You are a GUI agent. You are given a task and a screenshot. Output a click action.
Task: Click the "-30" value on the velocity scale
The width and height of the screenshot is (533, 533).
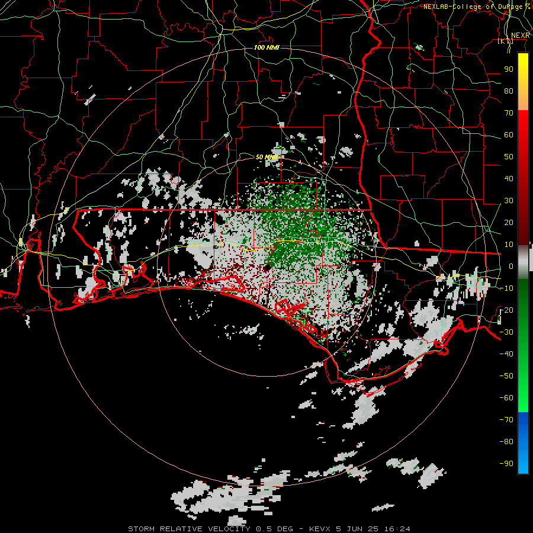pos(506,332)
